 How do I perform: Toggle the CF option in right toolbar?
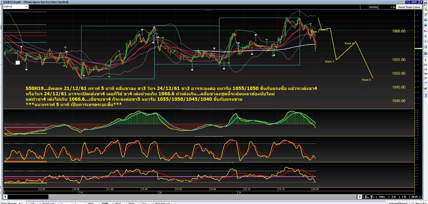[x=425, y=83]
